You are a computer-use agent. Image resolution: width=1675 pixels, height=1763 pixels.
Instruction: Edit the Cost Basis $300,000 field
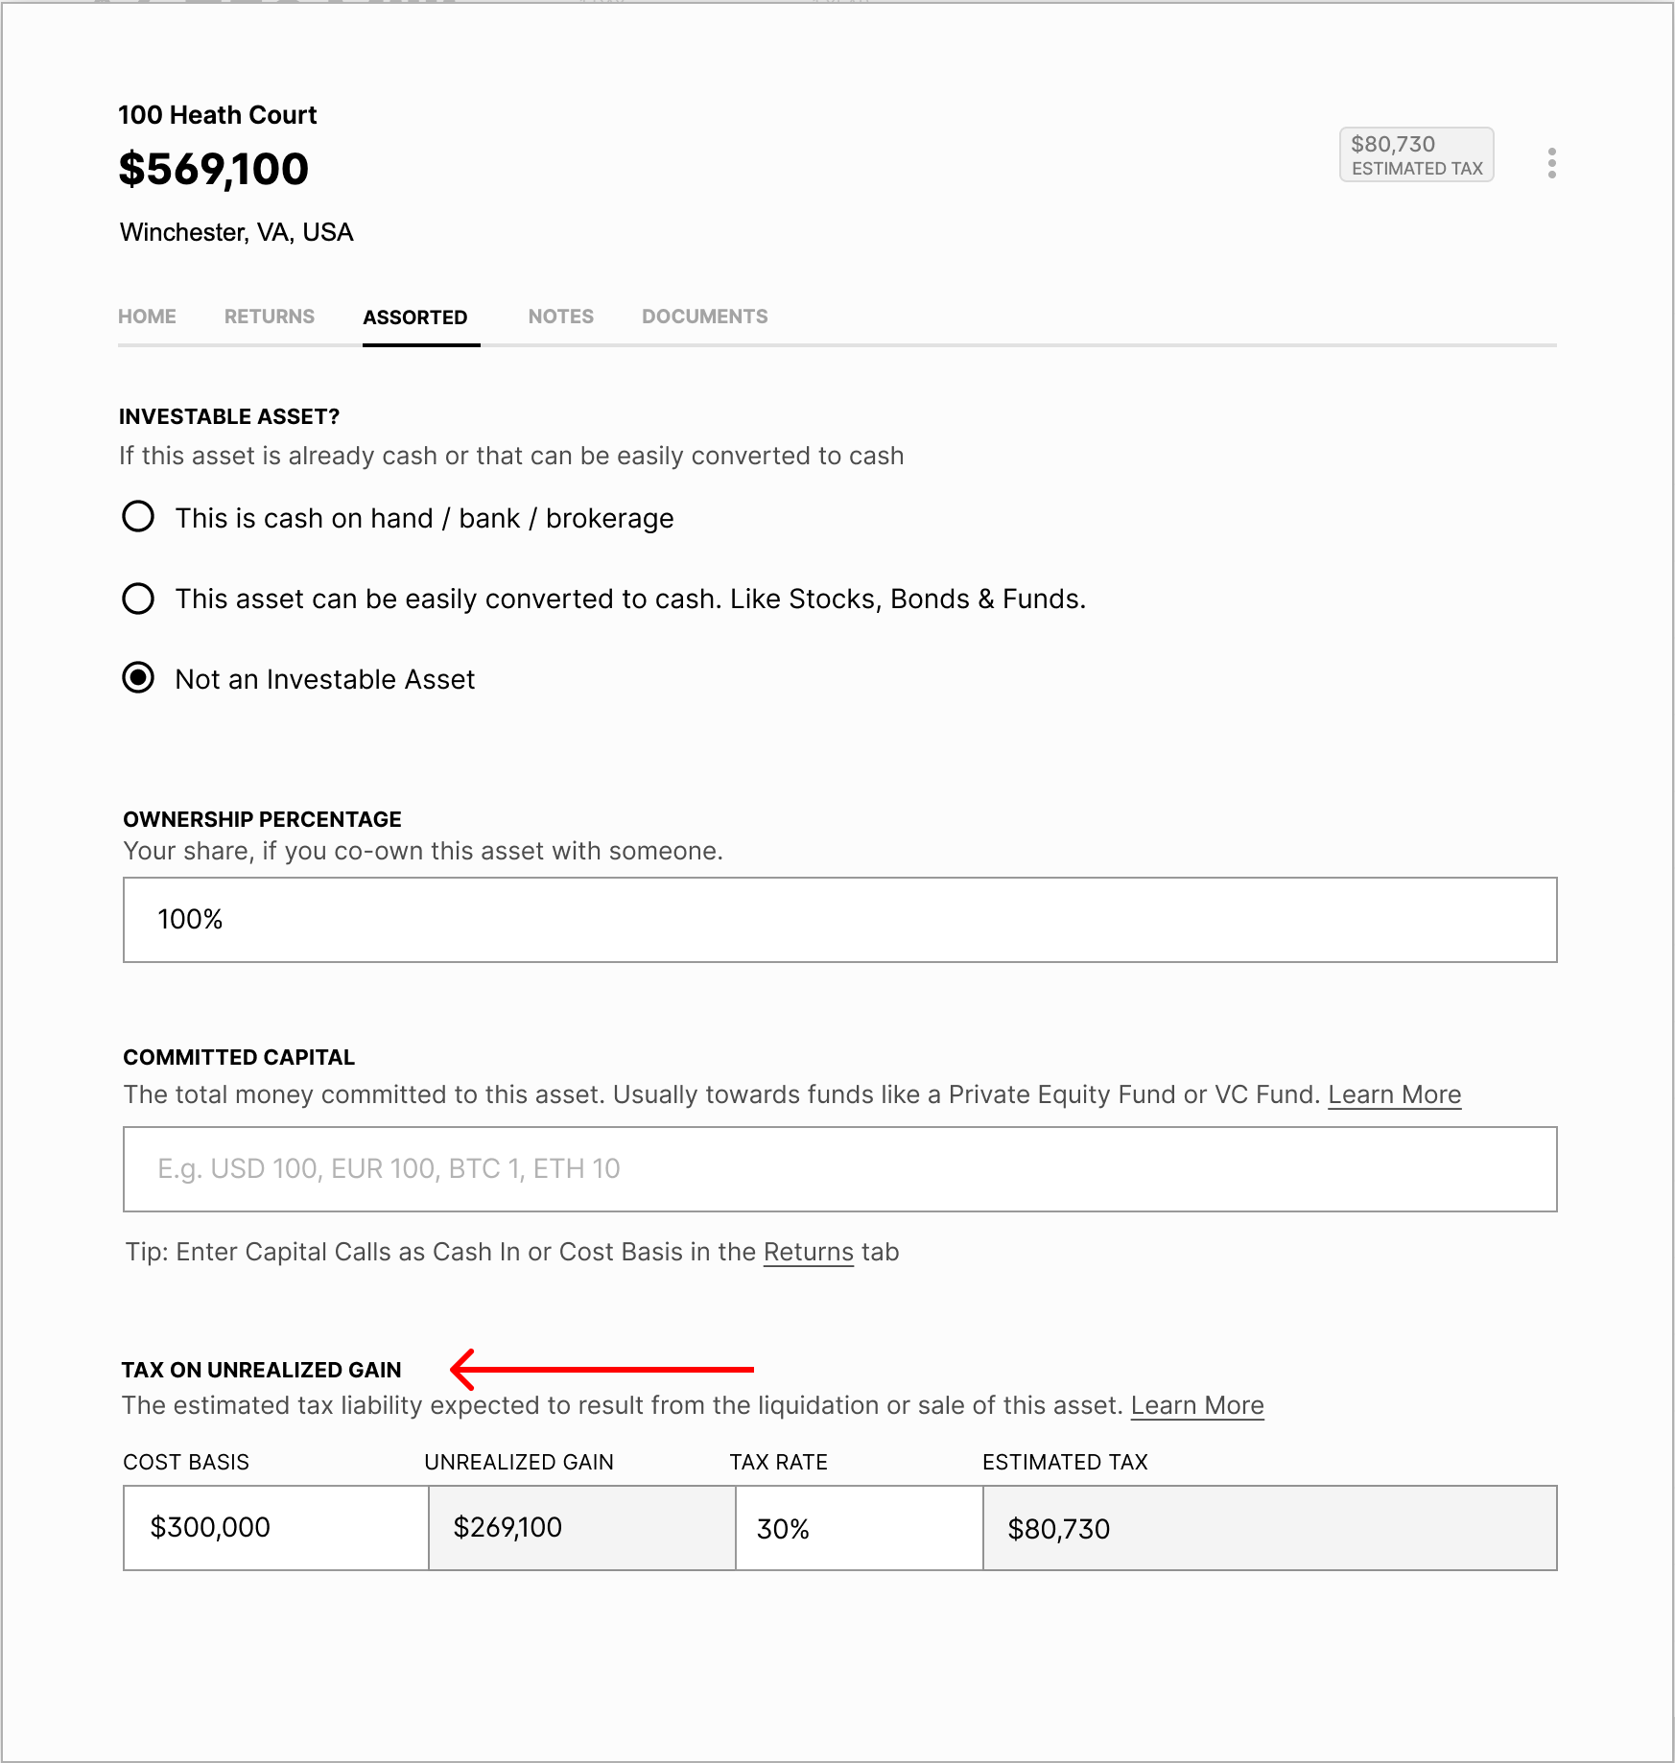pyautogui.click(x=276, y=1528)
